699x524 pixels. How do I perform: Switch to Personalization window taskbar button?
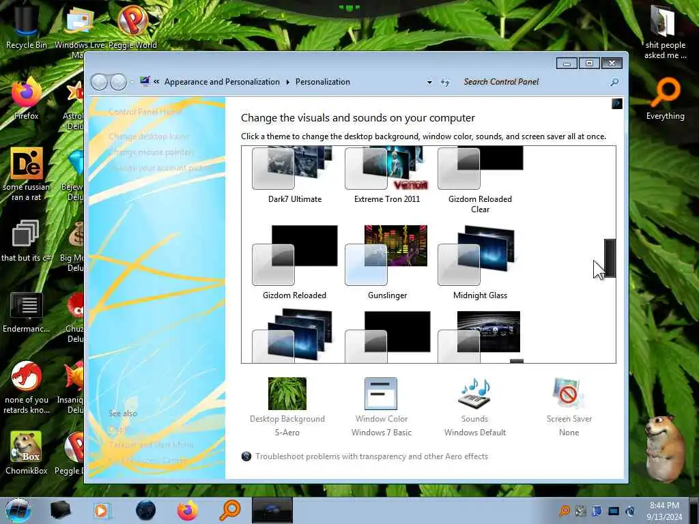(272, 510)
